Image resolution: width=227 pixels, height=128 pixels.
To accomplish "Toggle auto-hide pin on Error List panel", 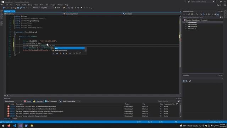I will tap(178, 98).
